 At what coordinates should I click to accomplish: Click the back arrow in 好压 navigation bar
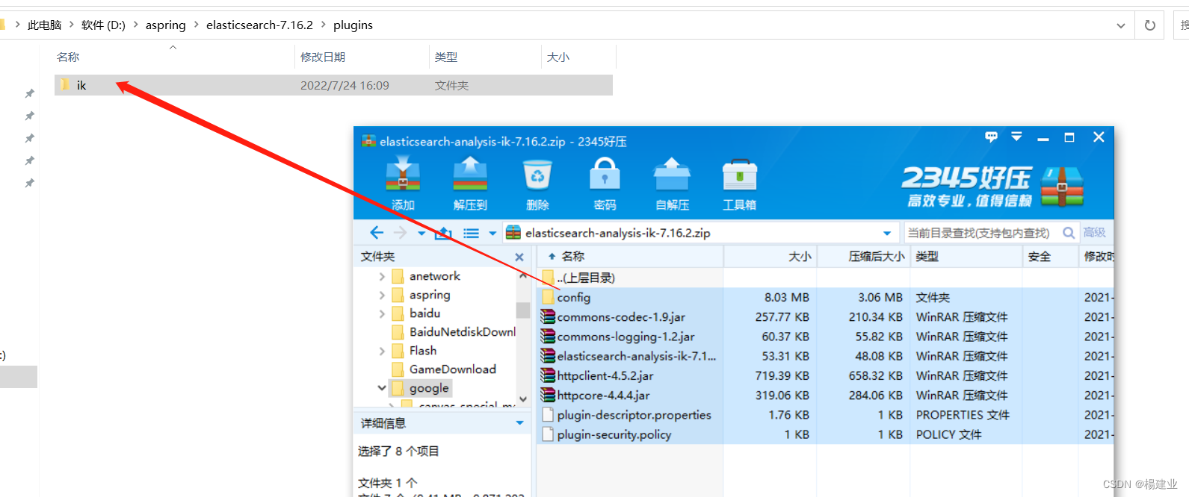(377, 233)
